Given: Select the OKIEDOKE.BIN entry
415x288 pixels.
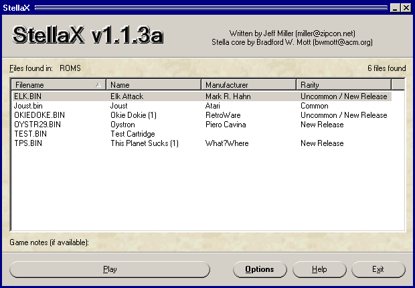Looking at the screenshot, I should 39,115.
